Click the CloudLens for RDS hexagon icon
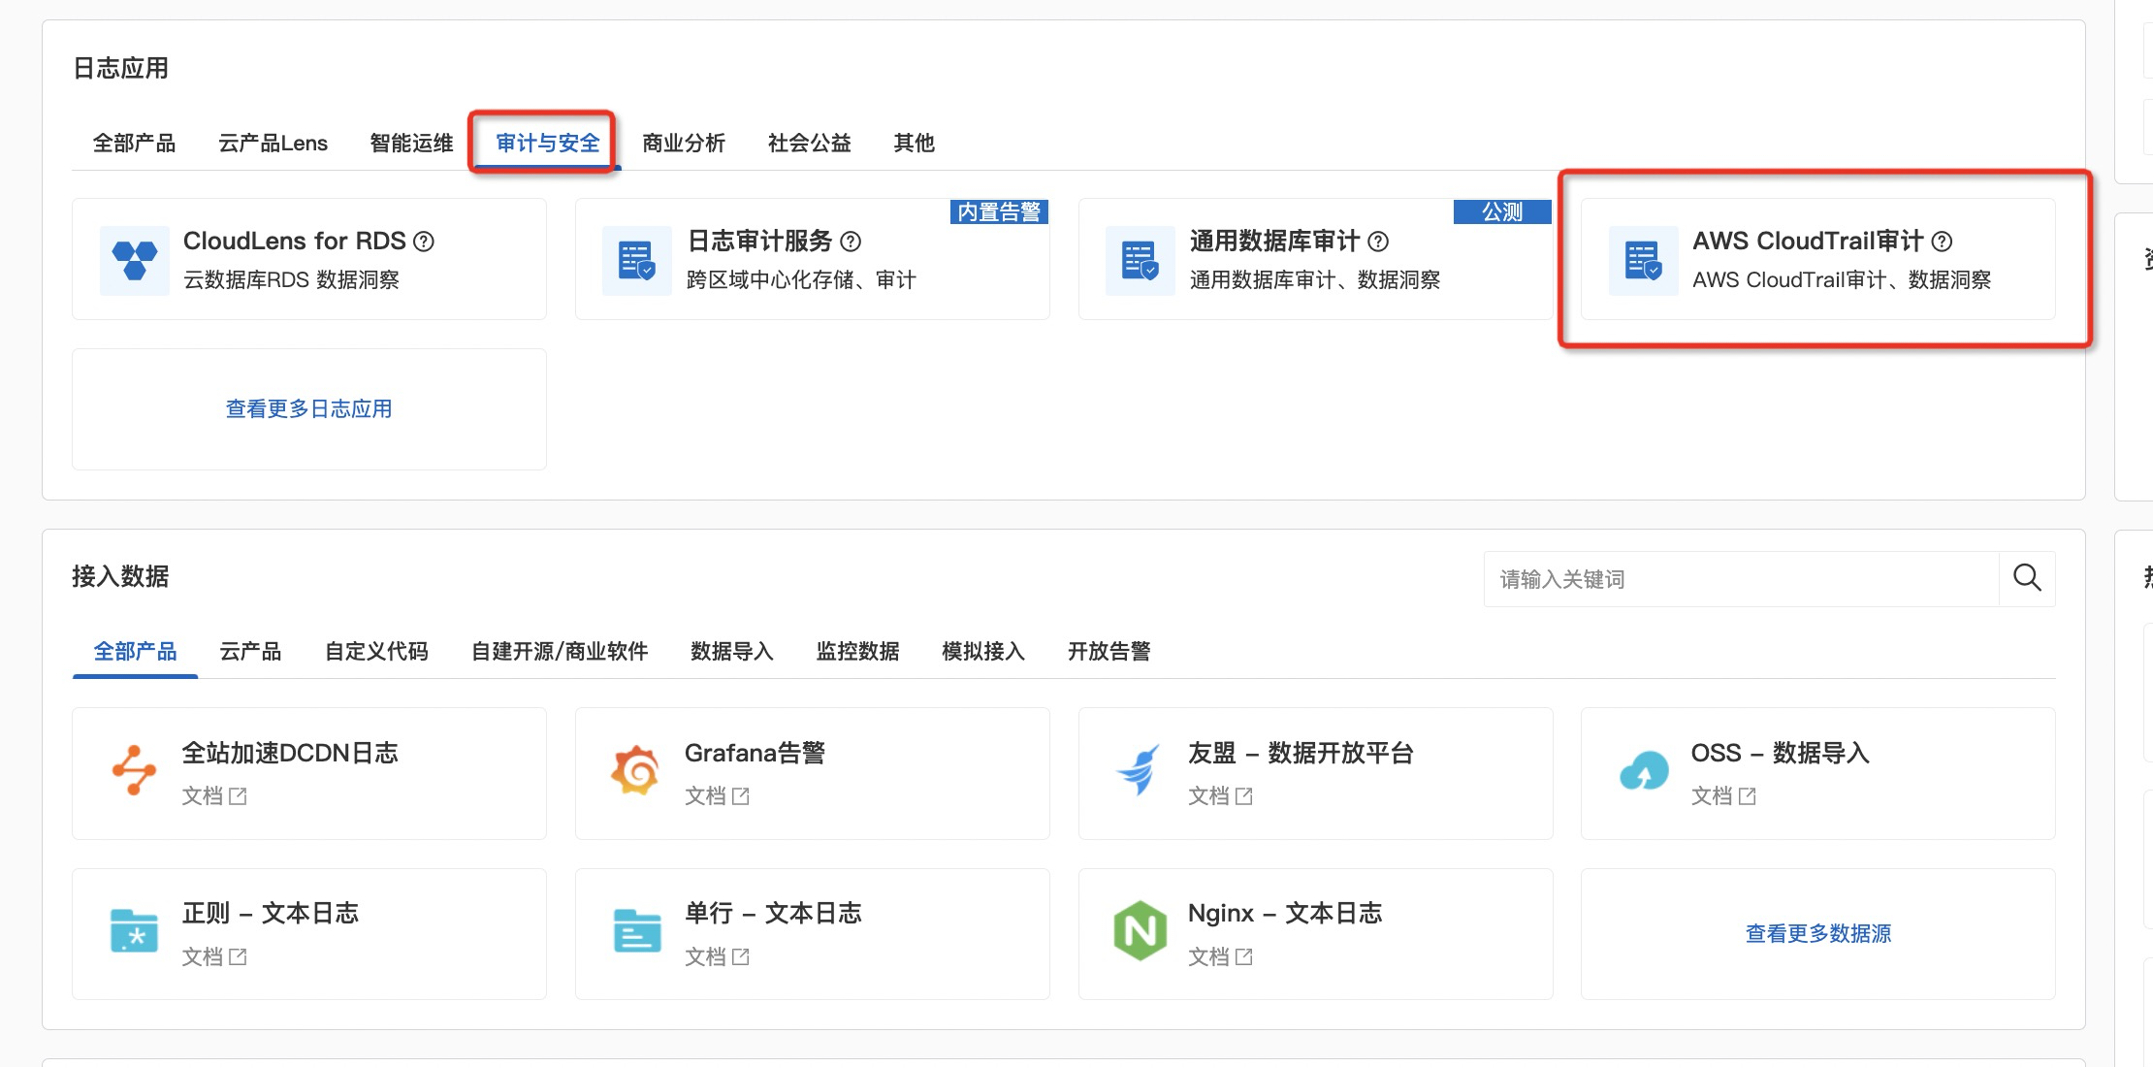2153x1067 pixels. [135, 260]
